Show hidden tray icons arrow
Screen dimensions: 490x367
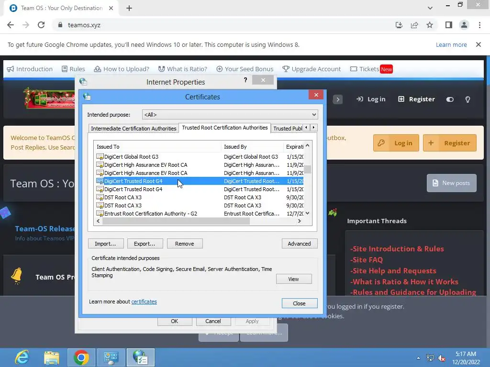click(x=418, y=358)
